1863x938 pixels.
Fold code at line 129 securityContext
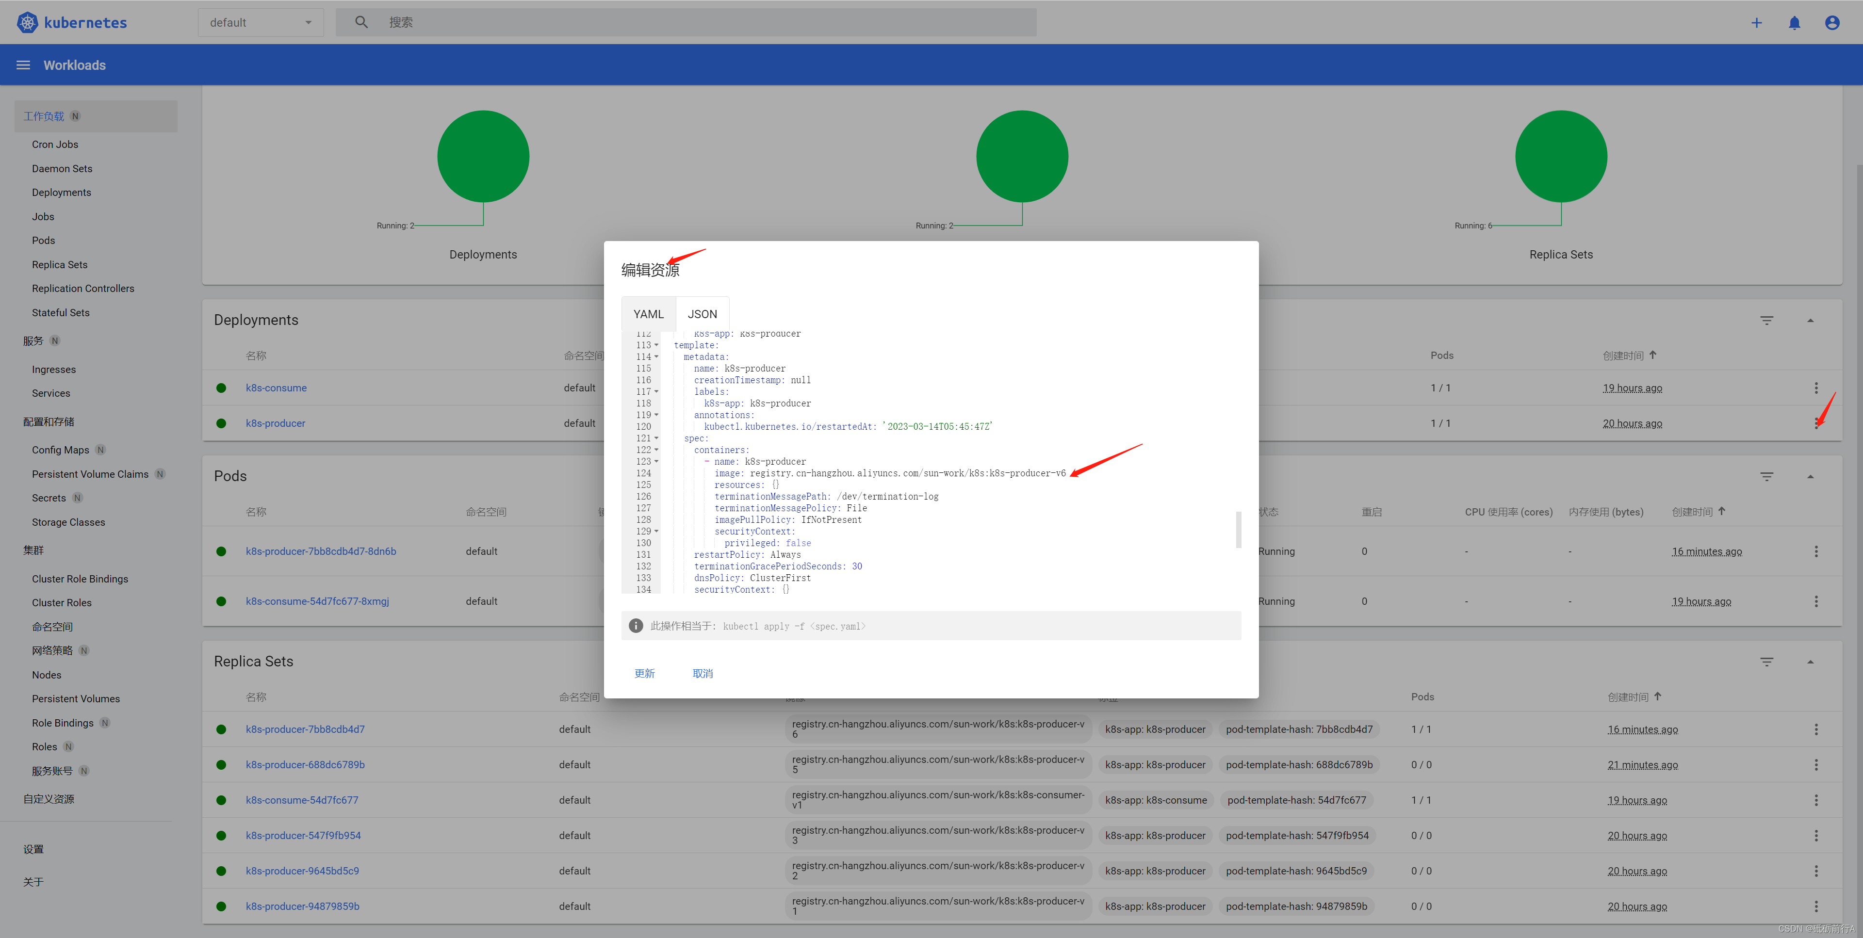click(657, 532)
